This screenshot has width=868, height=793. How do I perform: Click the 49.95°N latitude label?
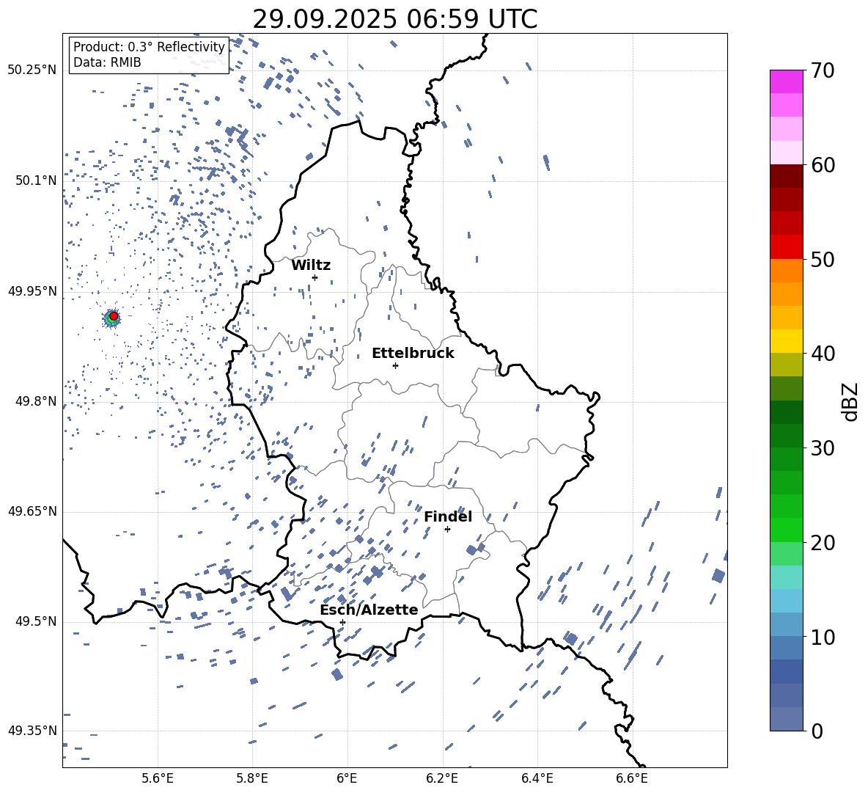(x=32, y=291)
